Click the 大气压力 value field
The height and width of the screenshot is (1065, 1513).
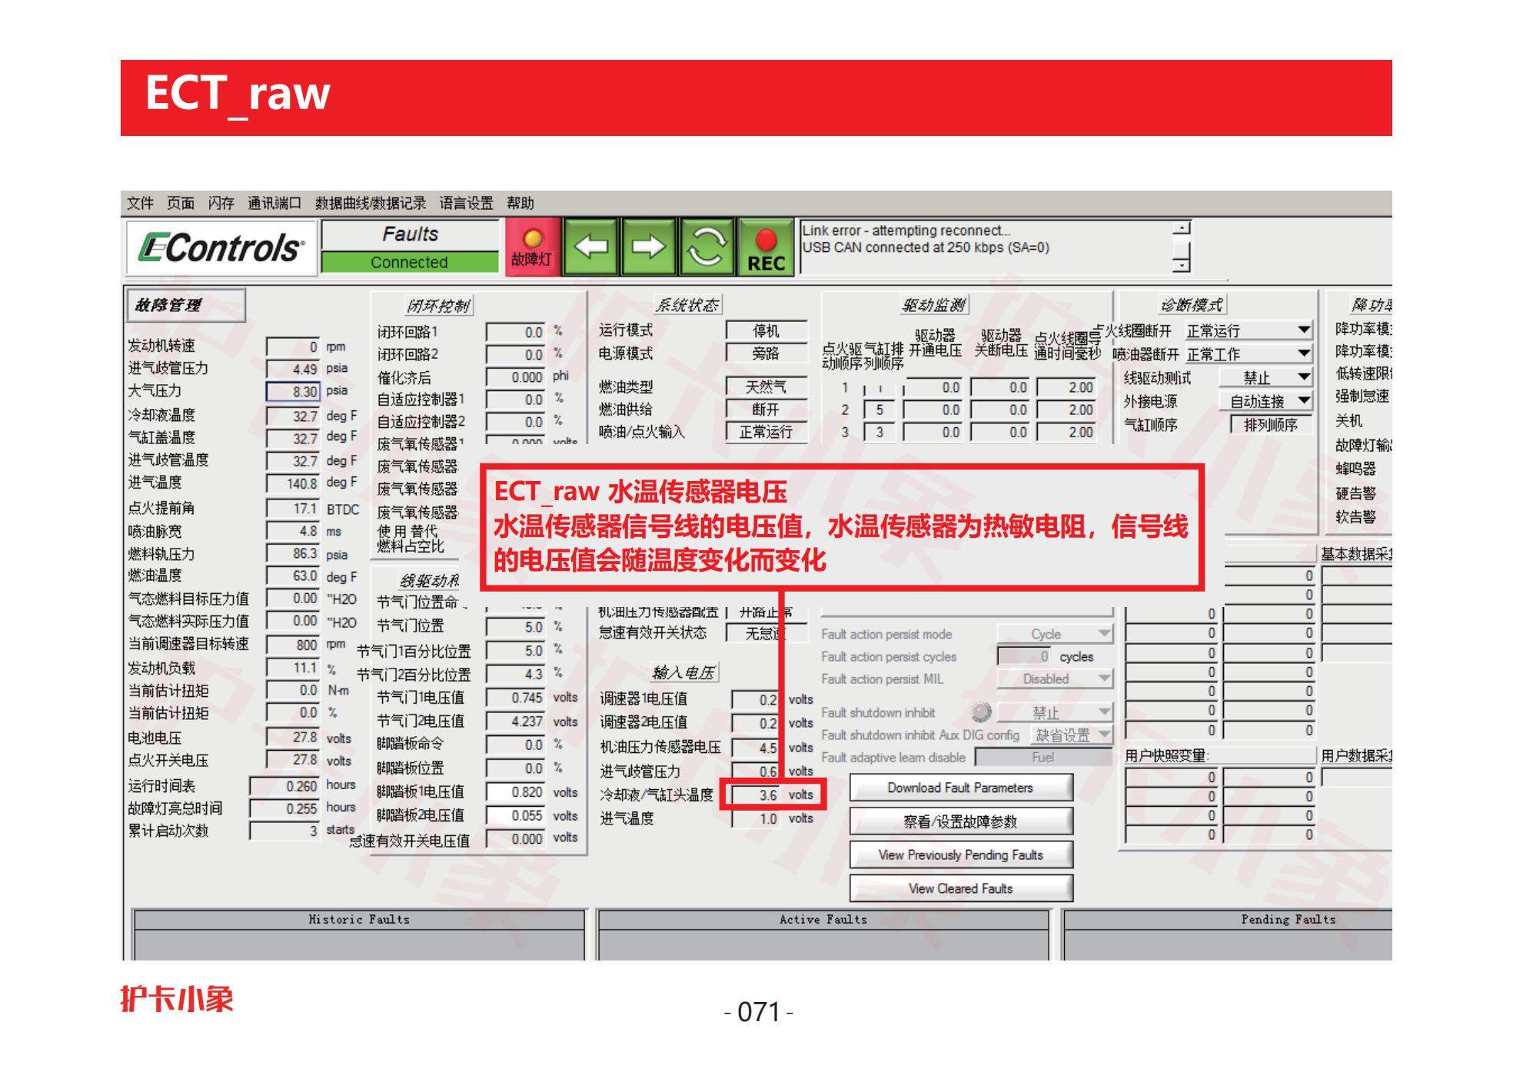293,391
